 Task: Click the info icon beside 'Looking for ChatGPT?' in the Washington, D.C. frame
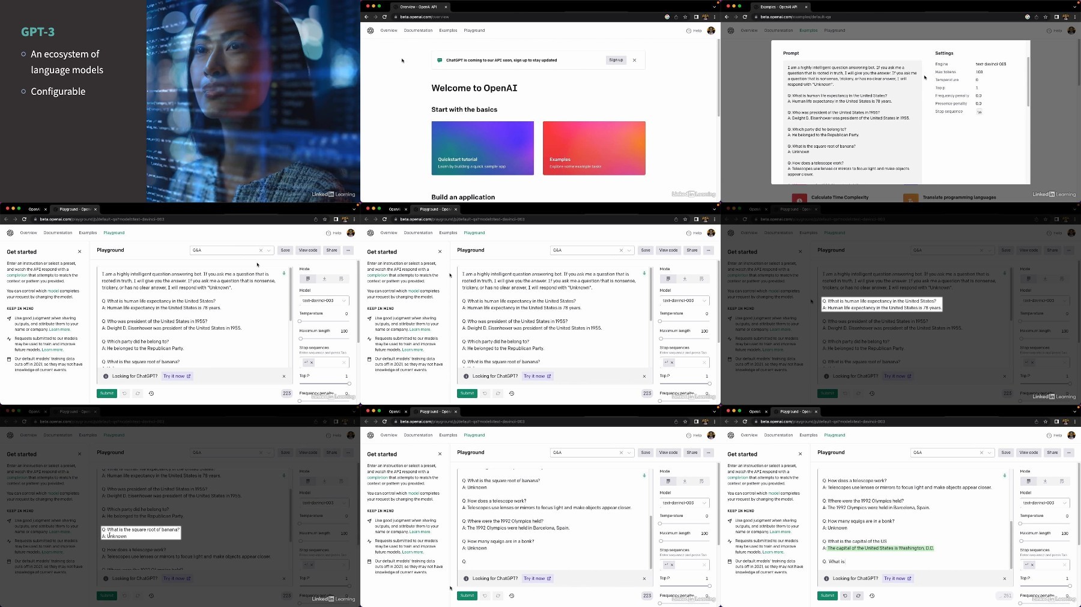point(826,579)
